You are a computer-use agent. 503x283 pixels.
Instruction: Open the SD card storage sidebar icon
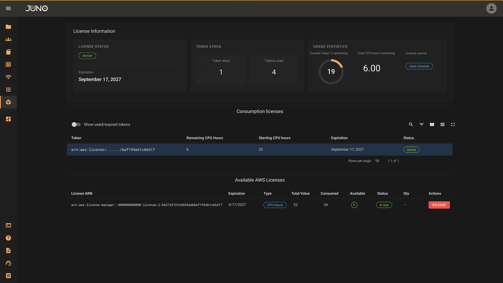(8, 52)
